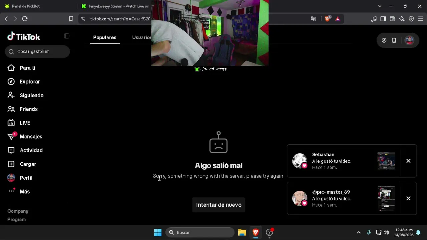The width and height of the screenshot is (427, 240).
Task: Click the TikTok coins icon
Action: point(384,40)
